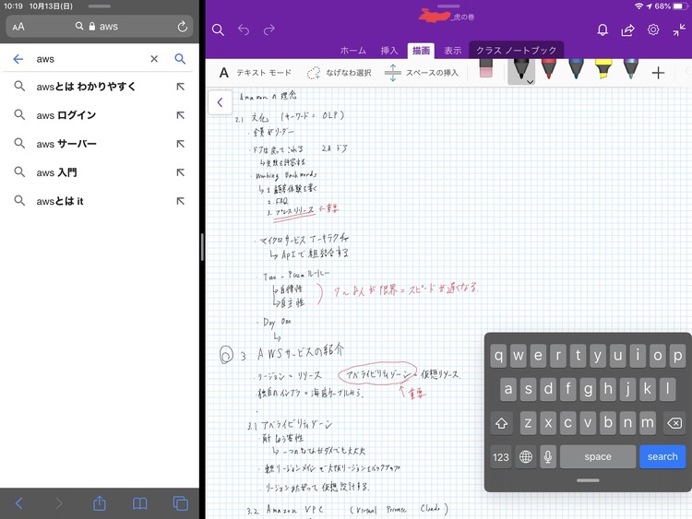Start dictation with microphone key
Image resolution: width=692 pixels, height=519 pixels.
point(548,457)
